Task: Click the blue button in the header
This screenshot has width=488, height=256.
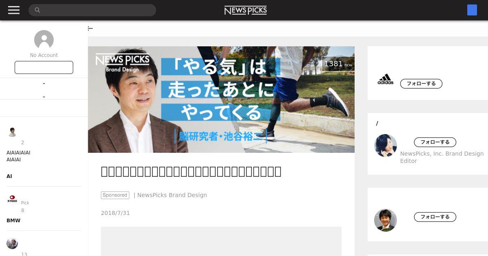Action: [472, 10]
